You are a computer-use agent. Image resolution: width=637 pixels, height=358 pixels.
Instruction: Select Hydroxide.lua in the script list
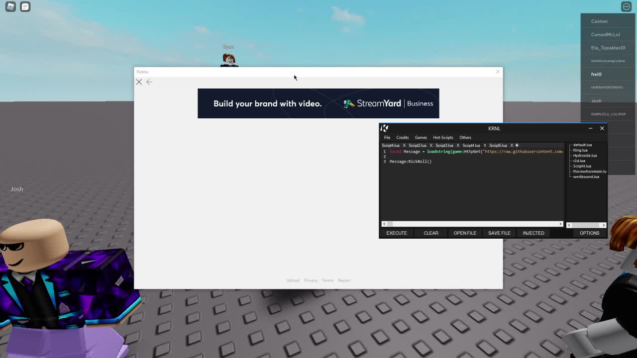[x=585, y=156]
